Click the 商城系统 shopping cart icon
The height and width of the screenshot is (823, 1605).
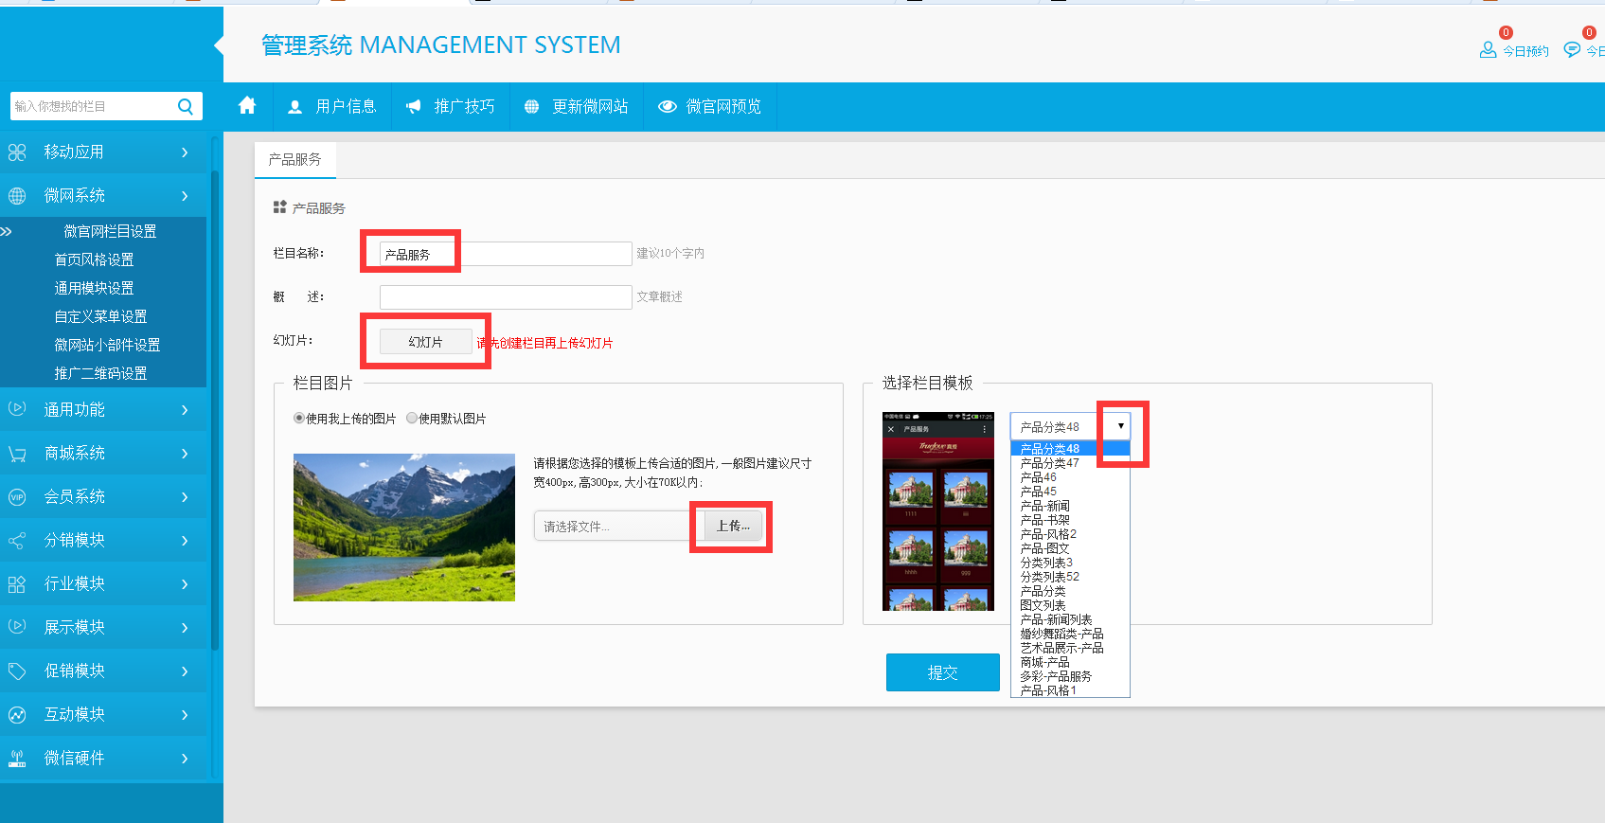click(x=17, y=454)
